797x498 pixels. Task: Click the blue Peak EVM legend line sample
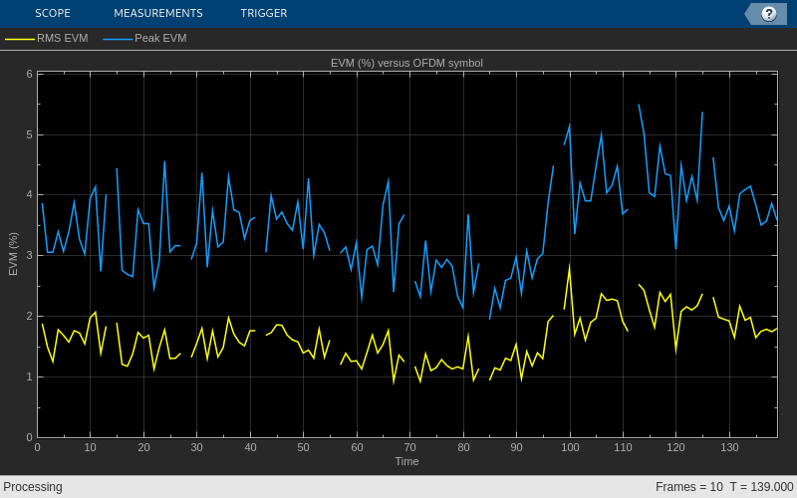[118, 39]
